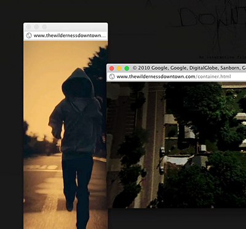Click 'An interactive film' text in background window
Viewport: 246px width, 229px height.
222,57
